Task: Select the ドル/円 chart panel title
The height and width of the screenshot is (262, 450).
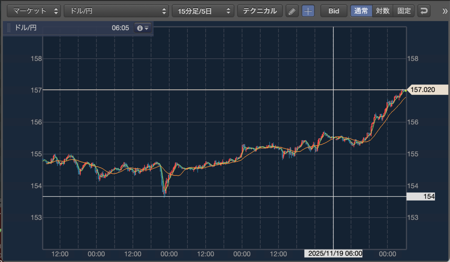Action: pyautogui.click(x=25, y=28)
